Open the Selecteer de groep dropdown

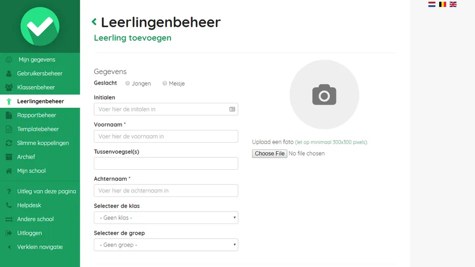166,245
